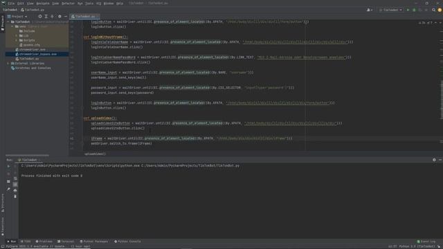Click the TikTokBot.py breadcrumb in navigation bar
443x249 pixels.
pos(33,10)
